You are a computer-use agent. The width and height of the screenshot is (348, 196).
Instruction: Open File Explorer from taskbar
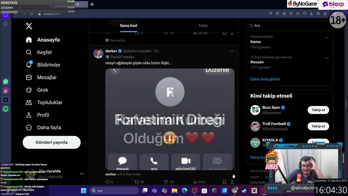[x=174, y=191]
